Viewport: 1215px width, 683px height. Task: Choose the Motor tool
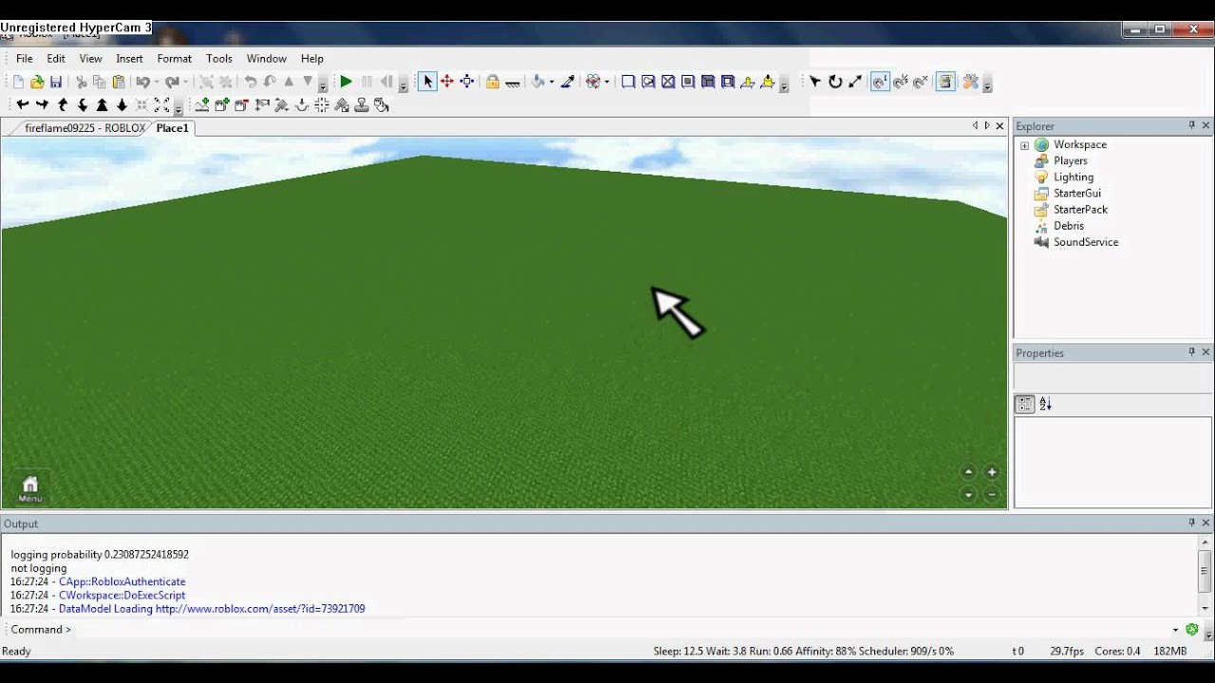767,83
